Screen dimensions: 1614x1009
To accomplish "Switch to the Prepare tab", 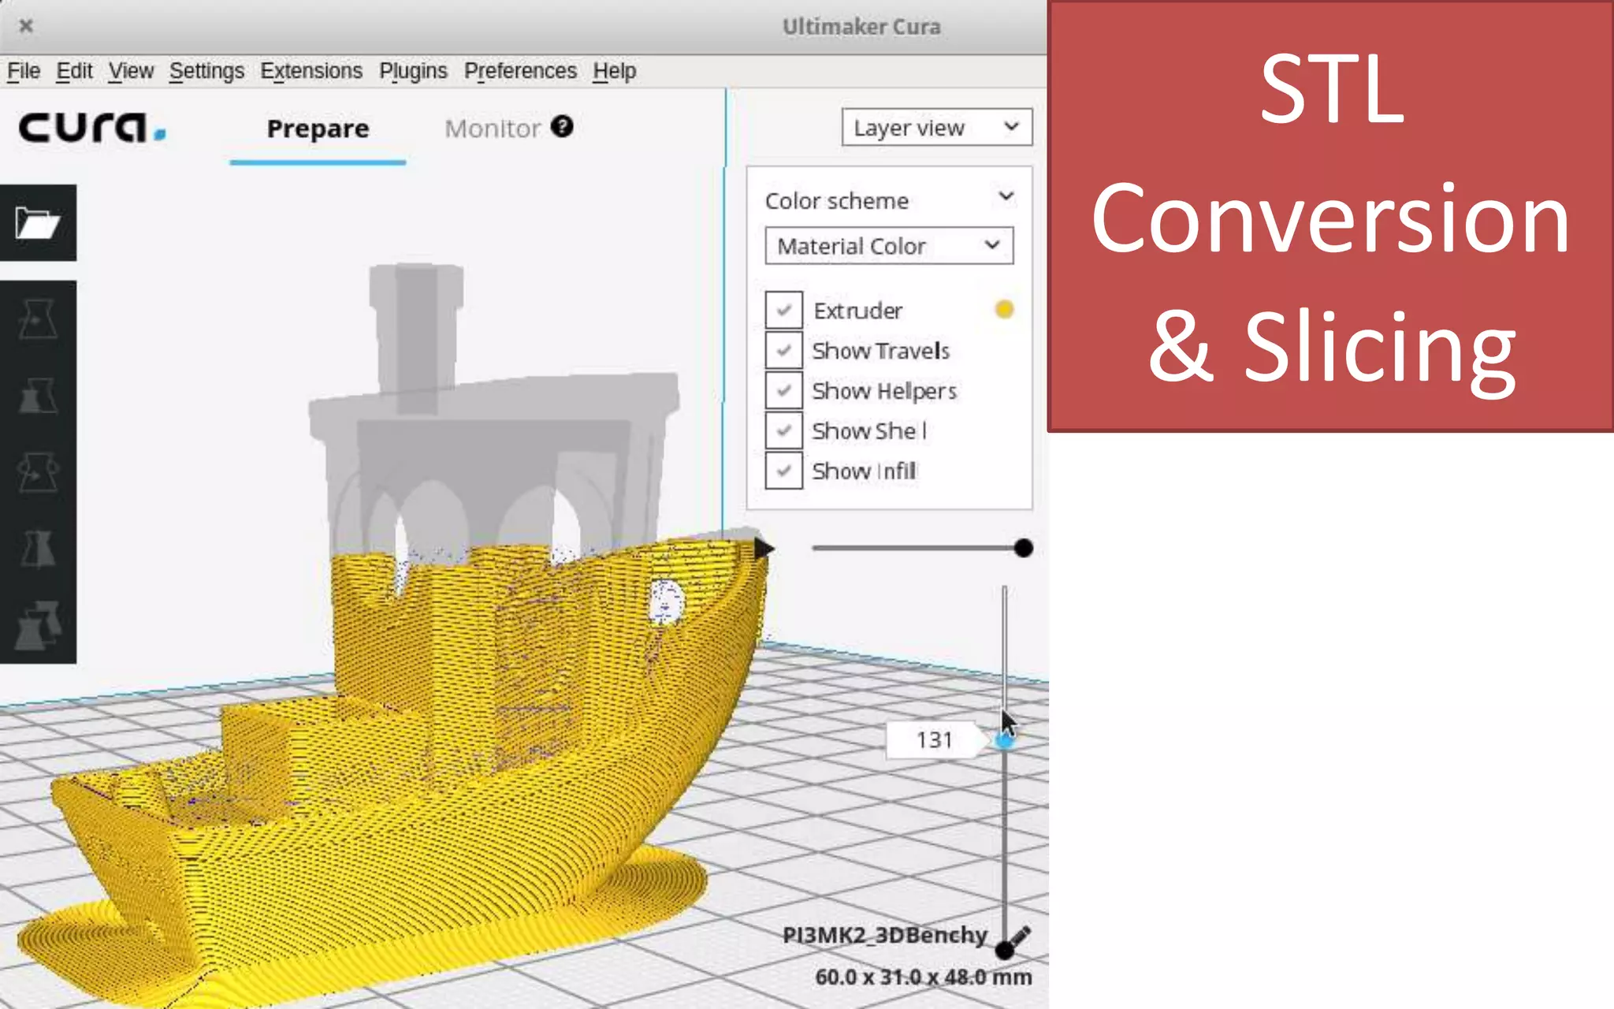I will (x=318, y=128).
